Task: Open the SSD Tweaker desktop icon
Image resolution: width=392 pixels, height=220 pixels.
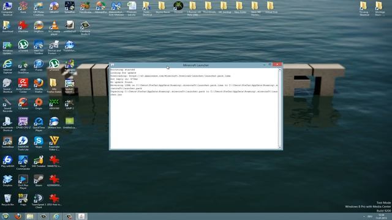Action: pos(39,161)
